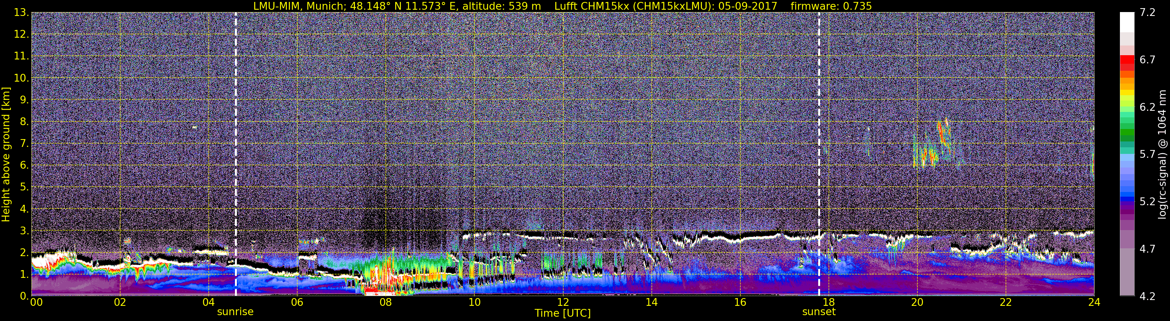Click the time axis tick label 12
Image resolution: width=1170 pixels, height=321 pixels.
(563, 302)
